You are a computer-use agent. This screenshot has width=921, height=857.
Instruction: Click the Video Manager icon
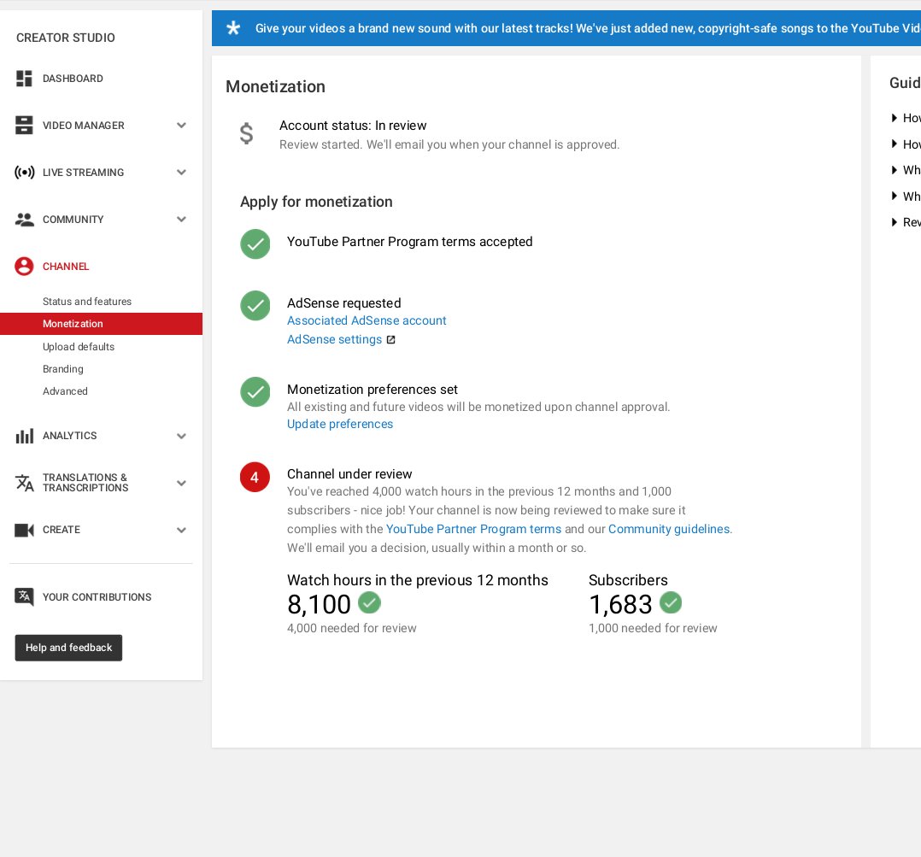coord(24,125)
